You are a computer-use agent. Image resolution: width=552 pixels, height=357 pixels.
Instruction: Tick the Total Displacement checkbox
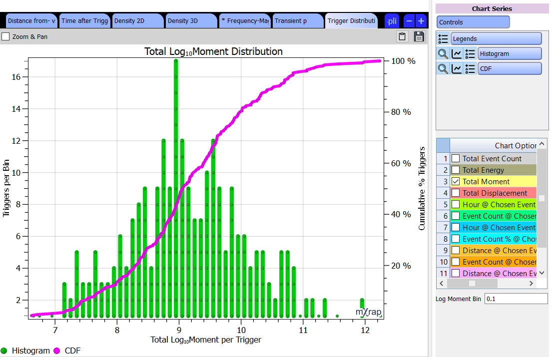pyautogui.click(x=456, y=193)
